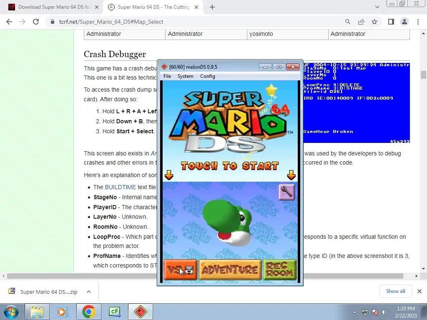Screen dimensions: 427x320
Task: Click the RoomNo list entry
Action: pos(121,227)
